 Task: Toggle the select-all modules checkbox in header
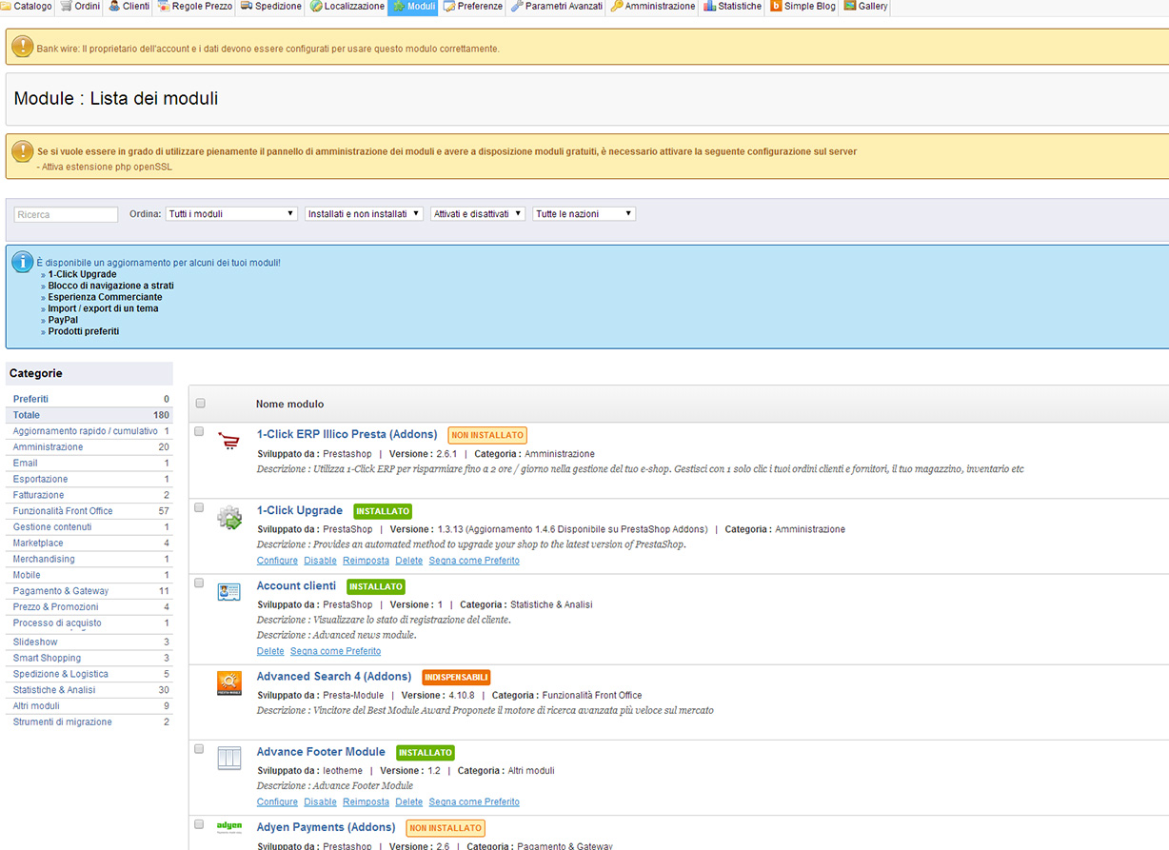click(200, 404)
